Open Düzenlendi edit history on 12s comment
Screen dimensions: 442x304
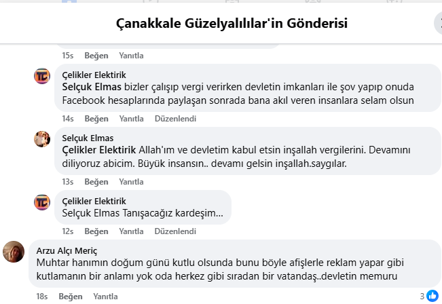click(175, 231)
